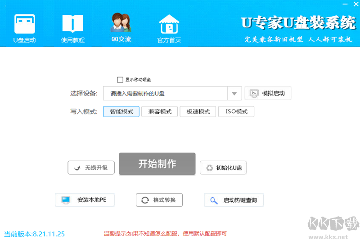
Task: Click the 请插入需要制作的U盘 device field
Action: (165, 94)
